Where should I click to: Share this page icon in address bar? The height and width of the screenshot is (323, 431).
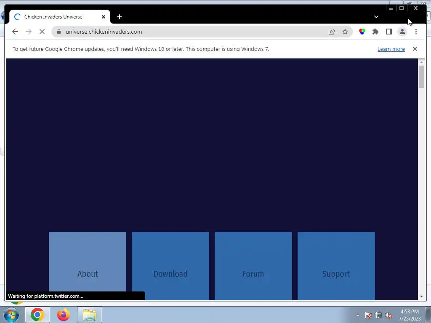point(332,32)
